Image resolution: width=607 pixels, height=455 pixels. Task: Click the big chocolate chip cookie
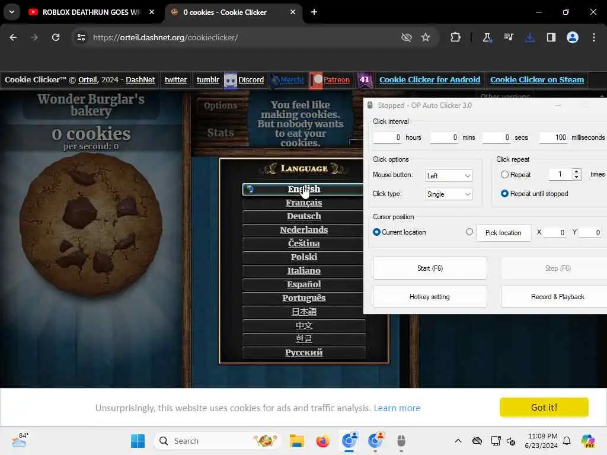[91, 225]
